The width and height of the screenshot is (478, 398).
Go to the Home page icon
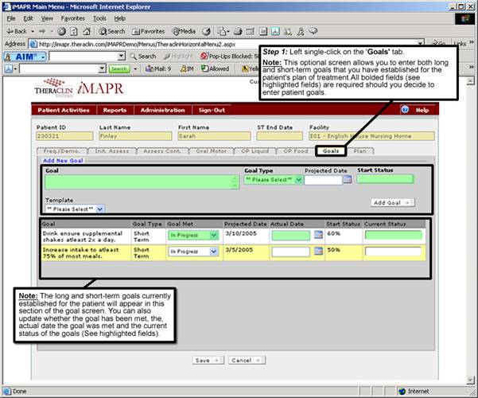87,31
